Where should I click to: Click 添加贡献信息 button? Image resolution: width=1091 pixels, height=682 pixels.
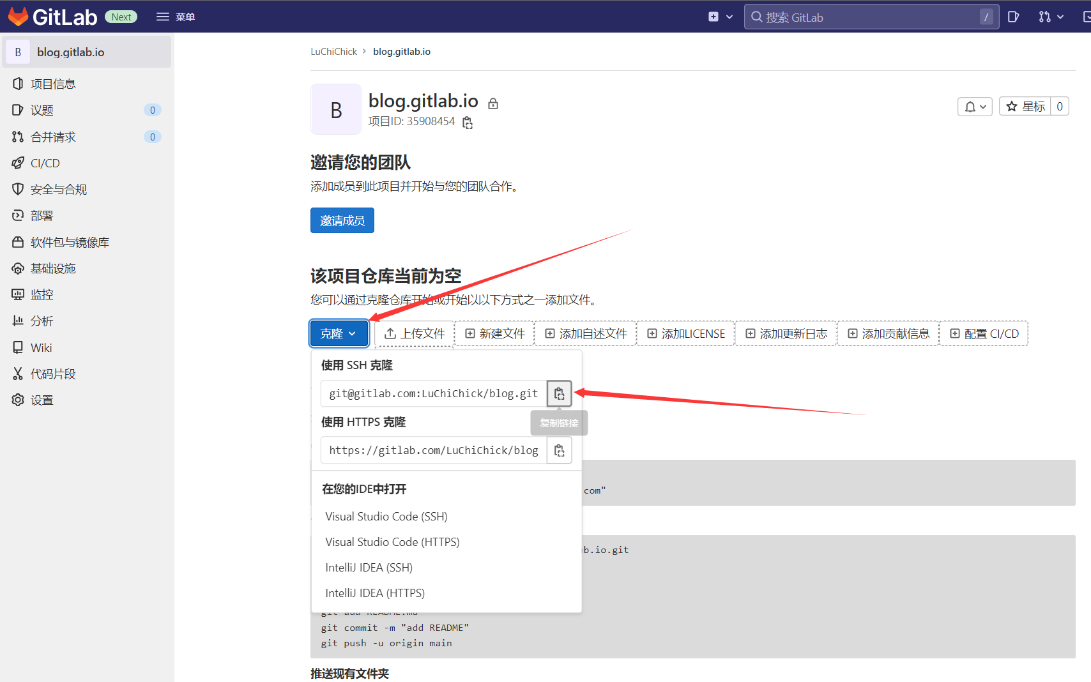click(x=889, y=333)
